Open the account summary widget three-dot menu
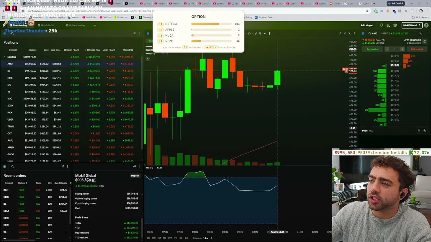The image size is (431, 242). (139, 166)
